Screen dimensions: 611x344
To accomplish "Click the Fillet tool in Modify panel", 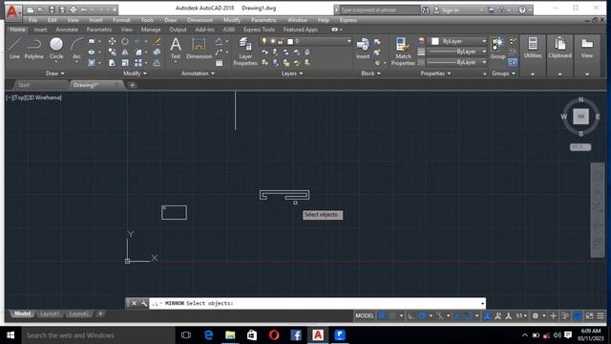I will pos(137,52).
